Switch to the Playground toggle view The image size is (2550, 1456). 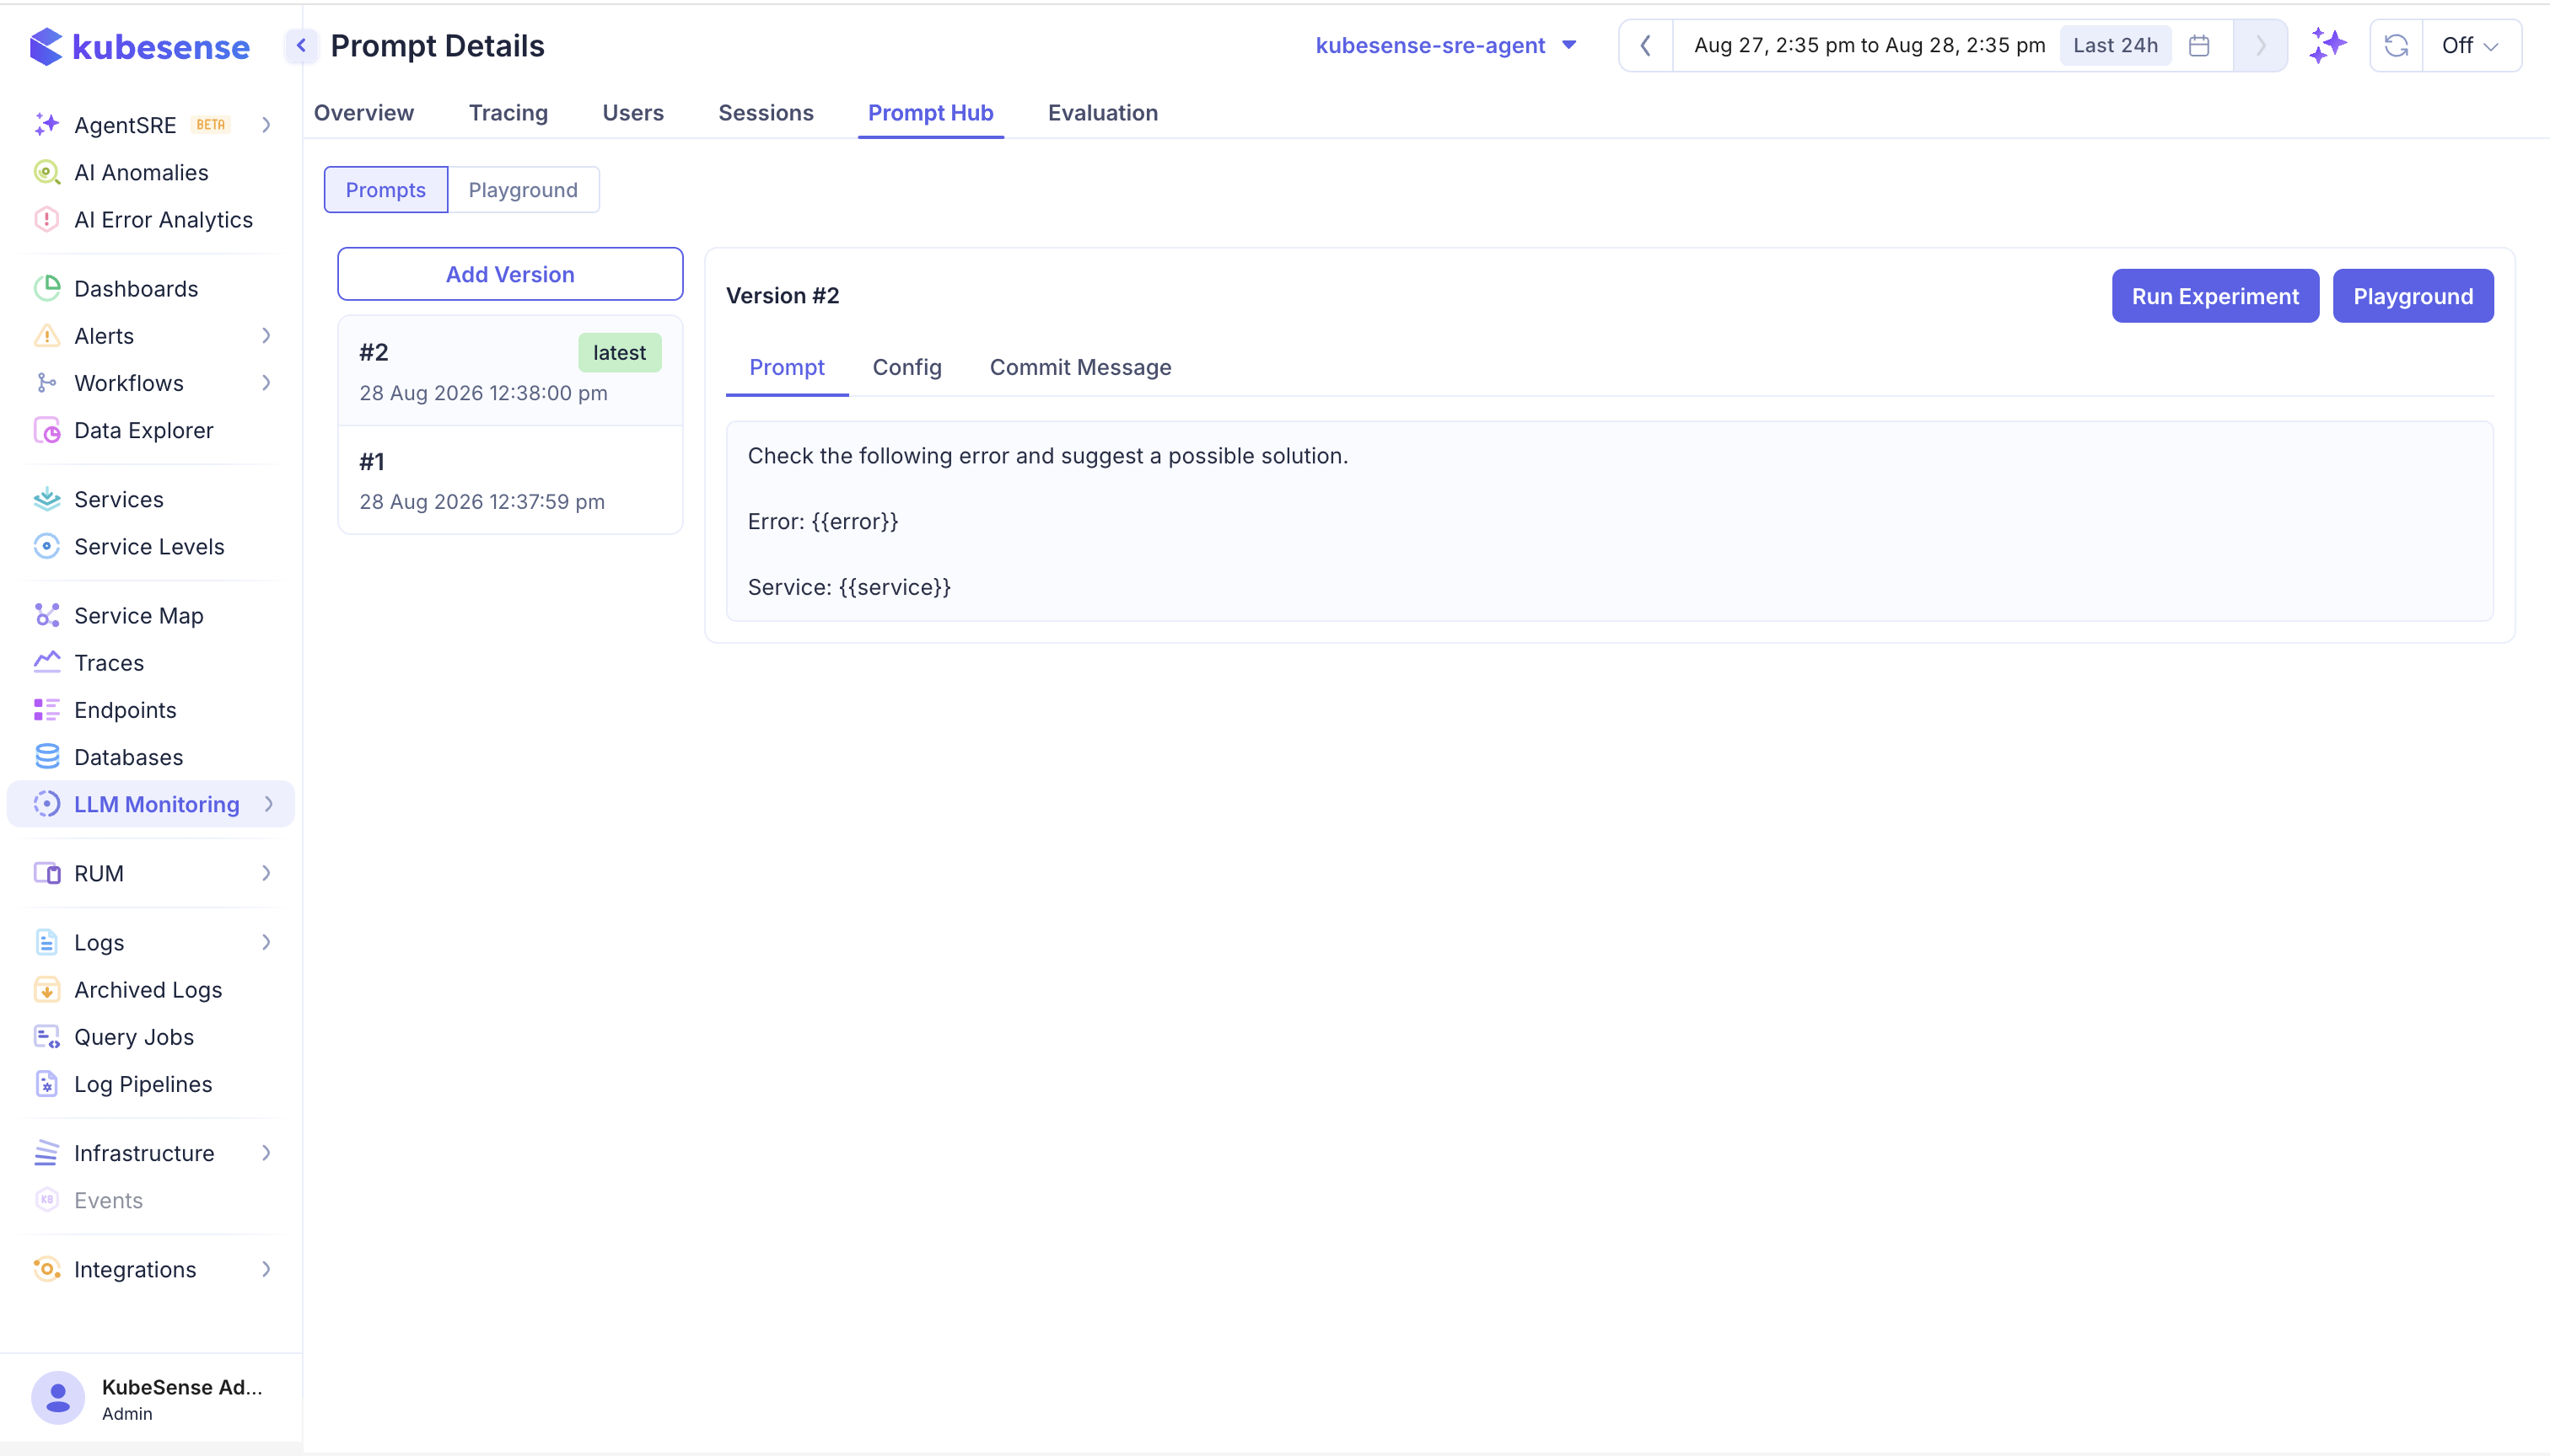pos(523,190)
